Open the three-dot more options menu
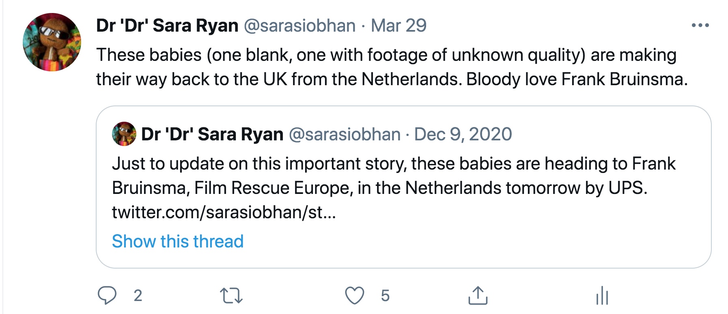This screenshot has height=314, width=728. pyautogui.click(x=700, y=26)
